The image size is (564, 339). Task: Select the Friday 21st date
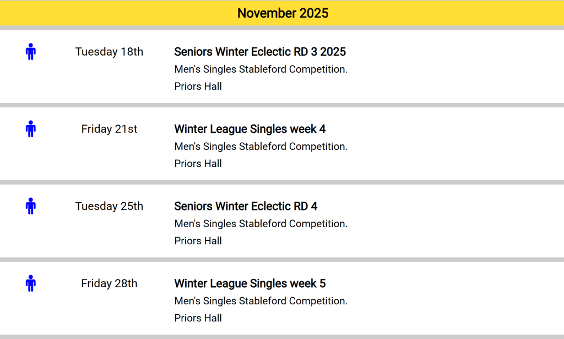click(109, 129)
